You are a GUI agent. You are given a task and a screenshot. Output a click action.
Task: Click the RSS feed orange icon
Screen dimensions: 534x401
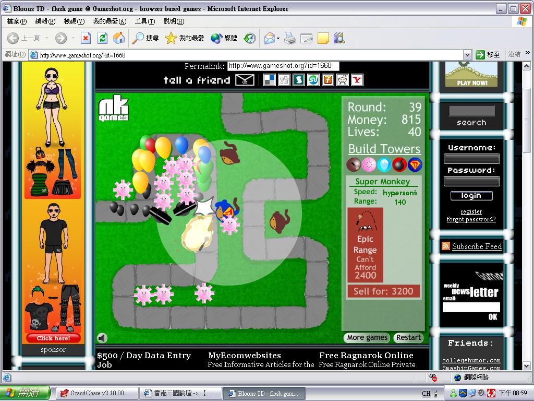[446, 246]
